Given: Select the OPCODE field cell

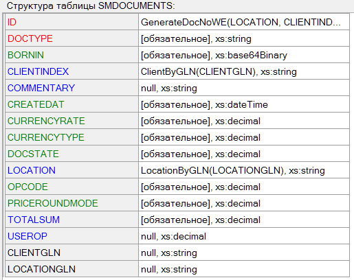Looking at the screenshot, I should click(x=71, y=187).
